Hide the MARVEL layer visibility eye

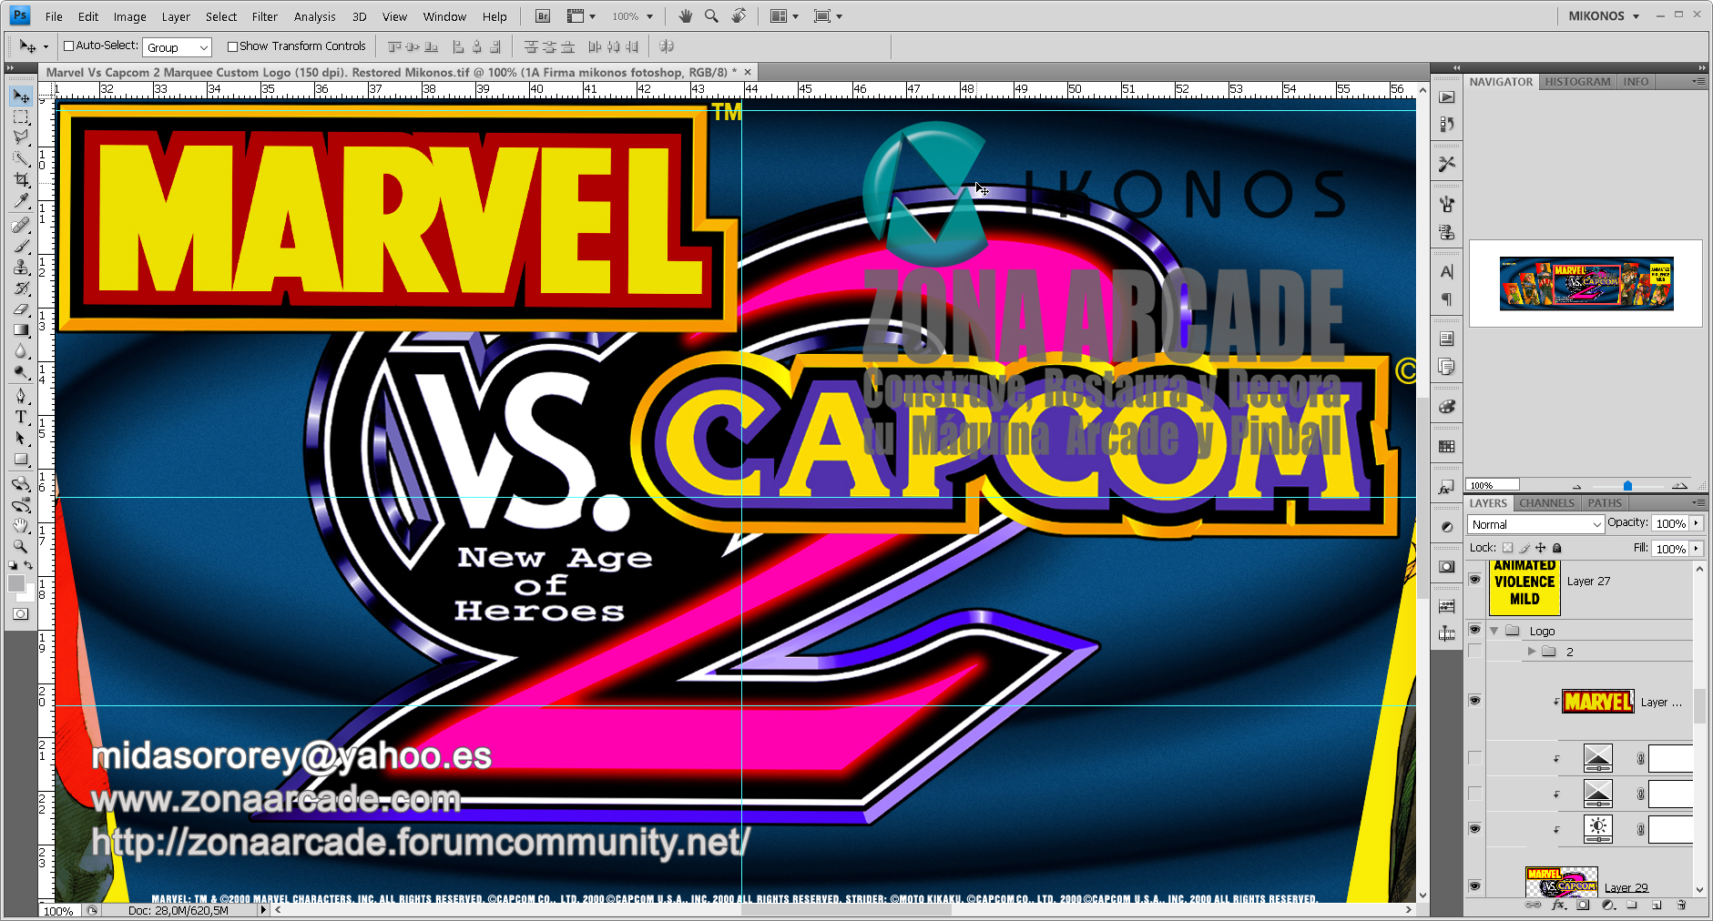click(x=1474, y=701)
